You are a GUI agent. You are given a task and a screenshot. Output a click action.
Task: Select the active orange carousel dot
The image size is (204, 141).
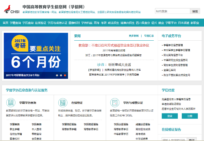tap(65, 75)
